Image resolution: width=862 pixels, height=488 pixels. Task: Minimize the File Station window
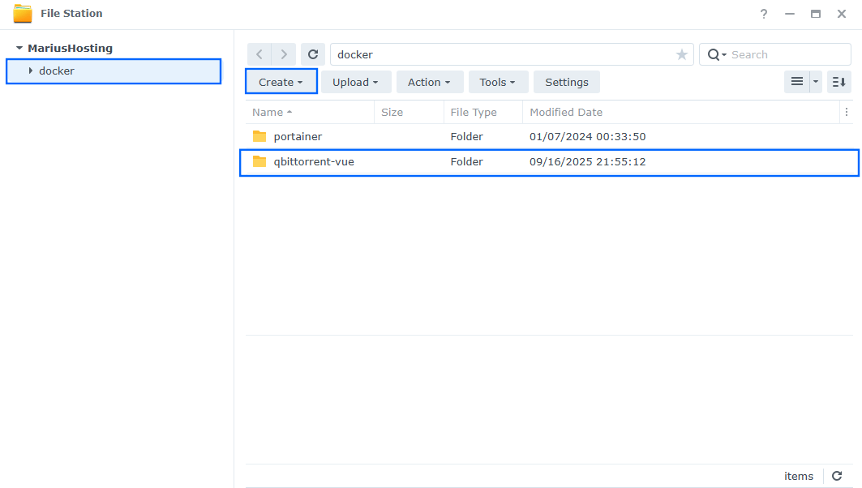coord(790,14)
